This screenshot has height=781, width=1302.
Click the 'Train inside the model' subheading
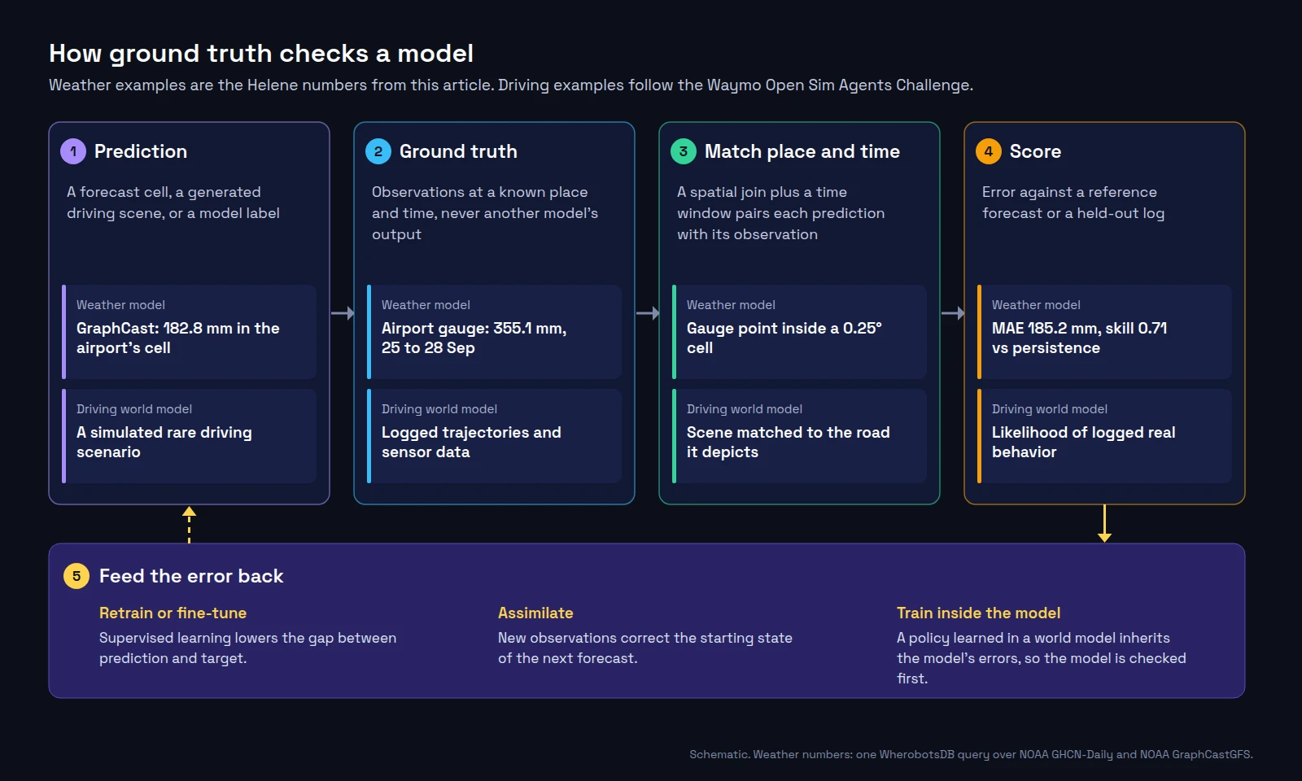pos(978,613)
